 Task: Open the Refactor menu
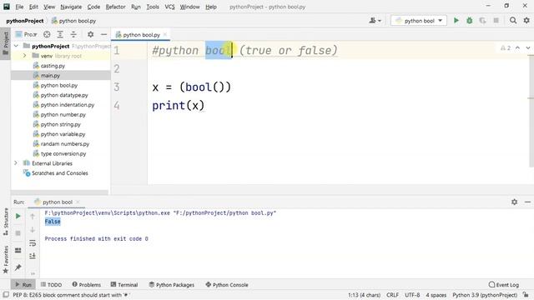point(115,7)
